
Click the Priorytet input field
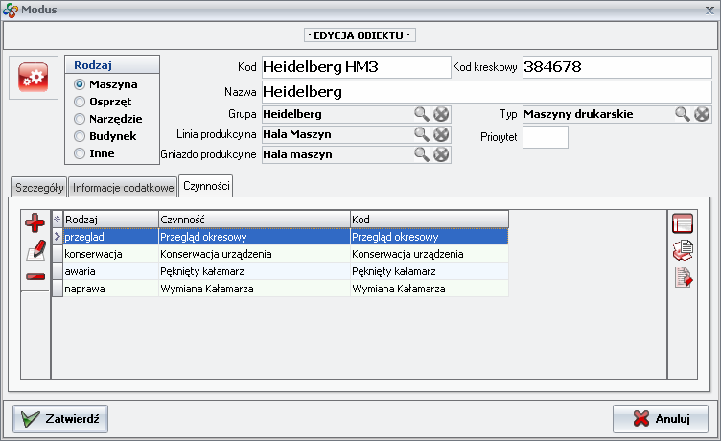pyautogui.click(x=545, y=137)
